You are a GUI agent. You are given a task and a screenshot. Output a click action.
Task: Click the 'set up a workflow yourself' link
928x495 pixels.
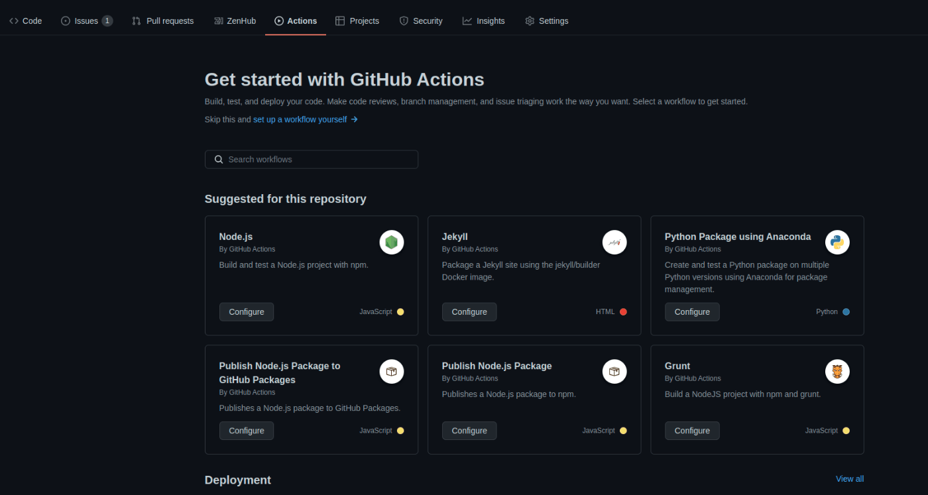tap(306, 119)
